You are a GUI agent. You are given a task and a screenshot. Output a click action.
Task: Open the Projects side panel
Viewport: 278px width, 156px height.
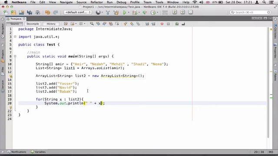[x=3, y=56]
